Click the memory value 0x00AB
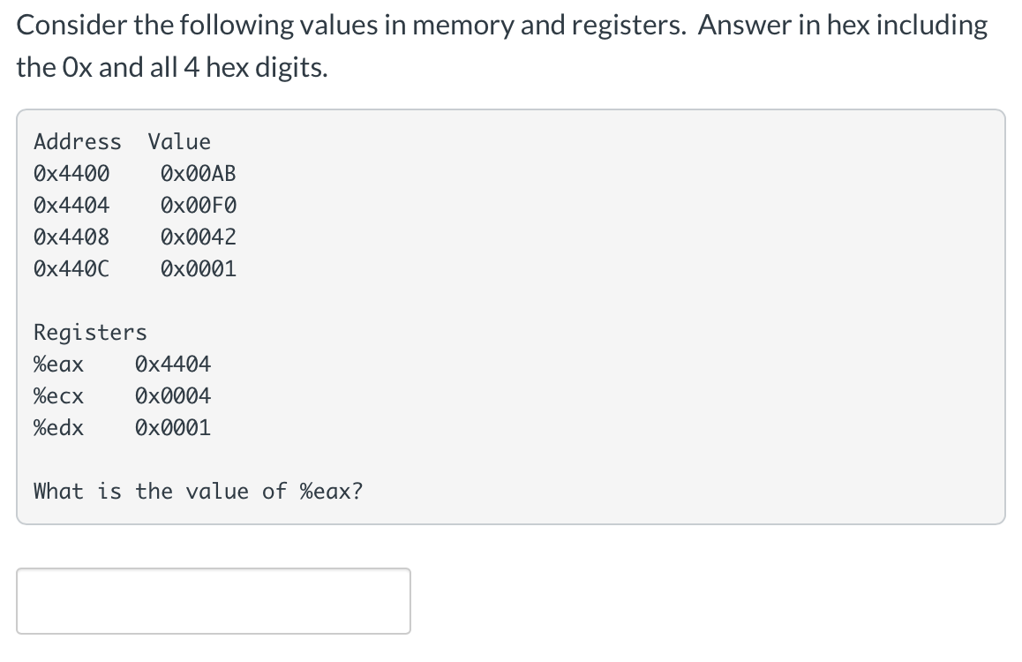1022x662 pixels. click(199, 173)
